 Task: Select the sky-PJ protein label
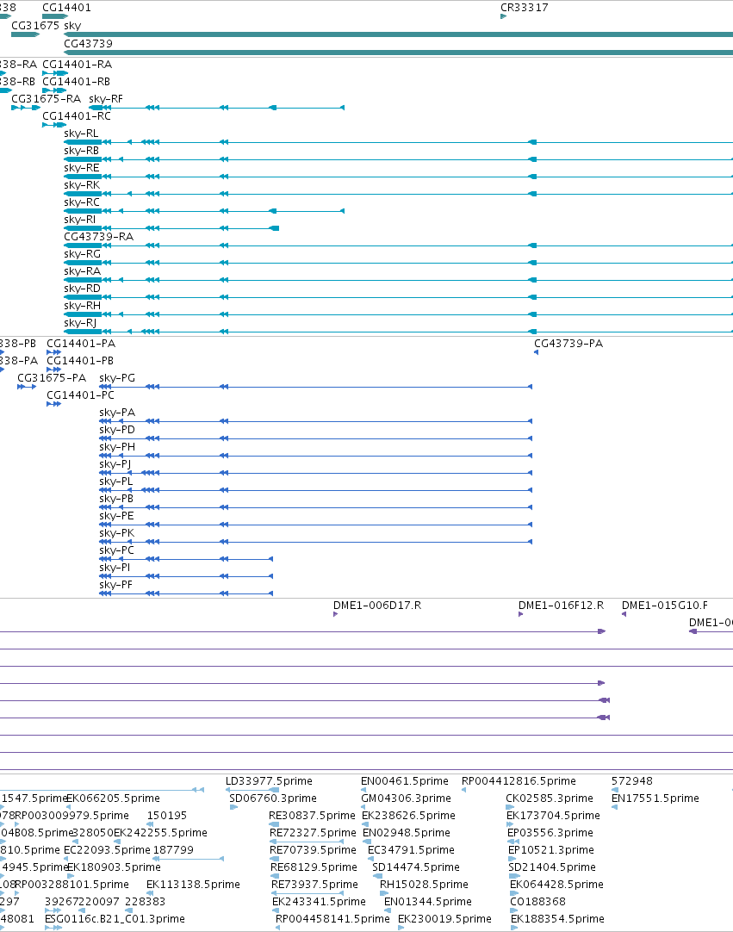tap(115, 464)
